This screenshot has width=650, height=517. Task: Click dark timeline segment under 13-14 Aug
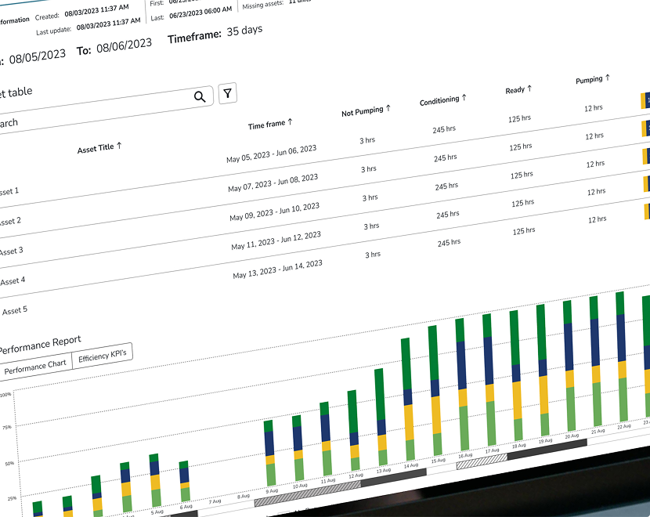[x=394, y=477]
